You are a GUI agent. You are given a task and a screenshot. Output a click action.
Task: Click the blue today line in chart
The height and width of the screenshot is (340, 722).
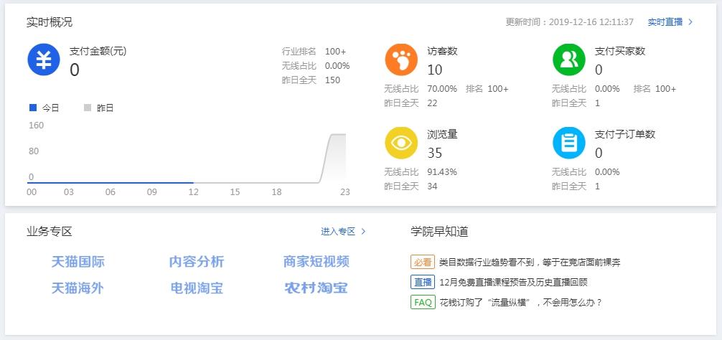click(x=110, y=183)
